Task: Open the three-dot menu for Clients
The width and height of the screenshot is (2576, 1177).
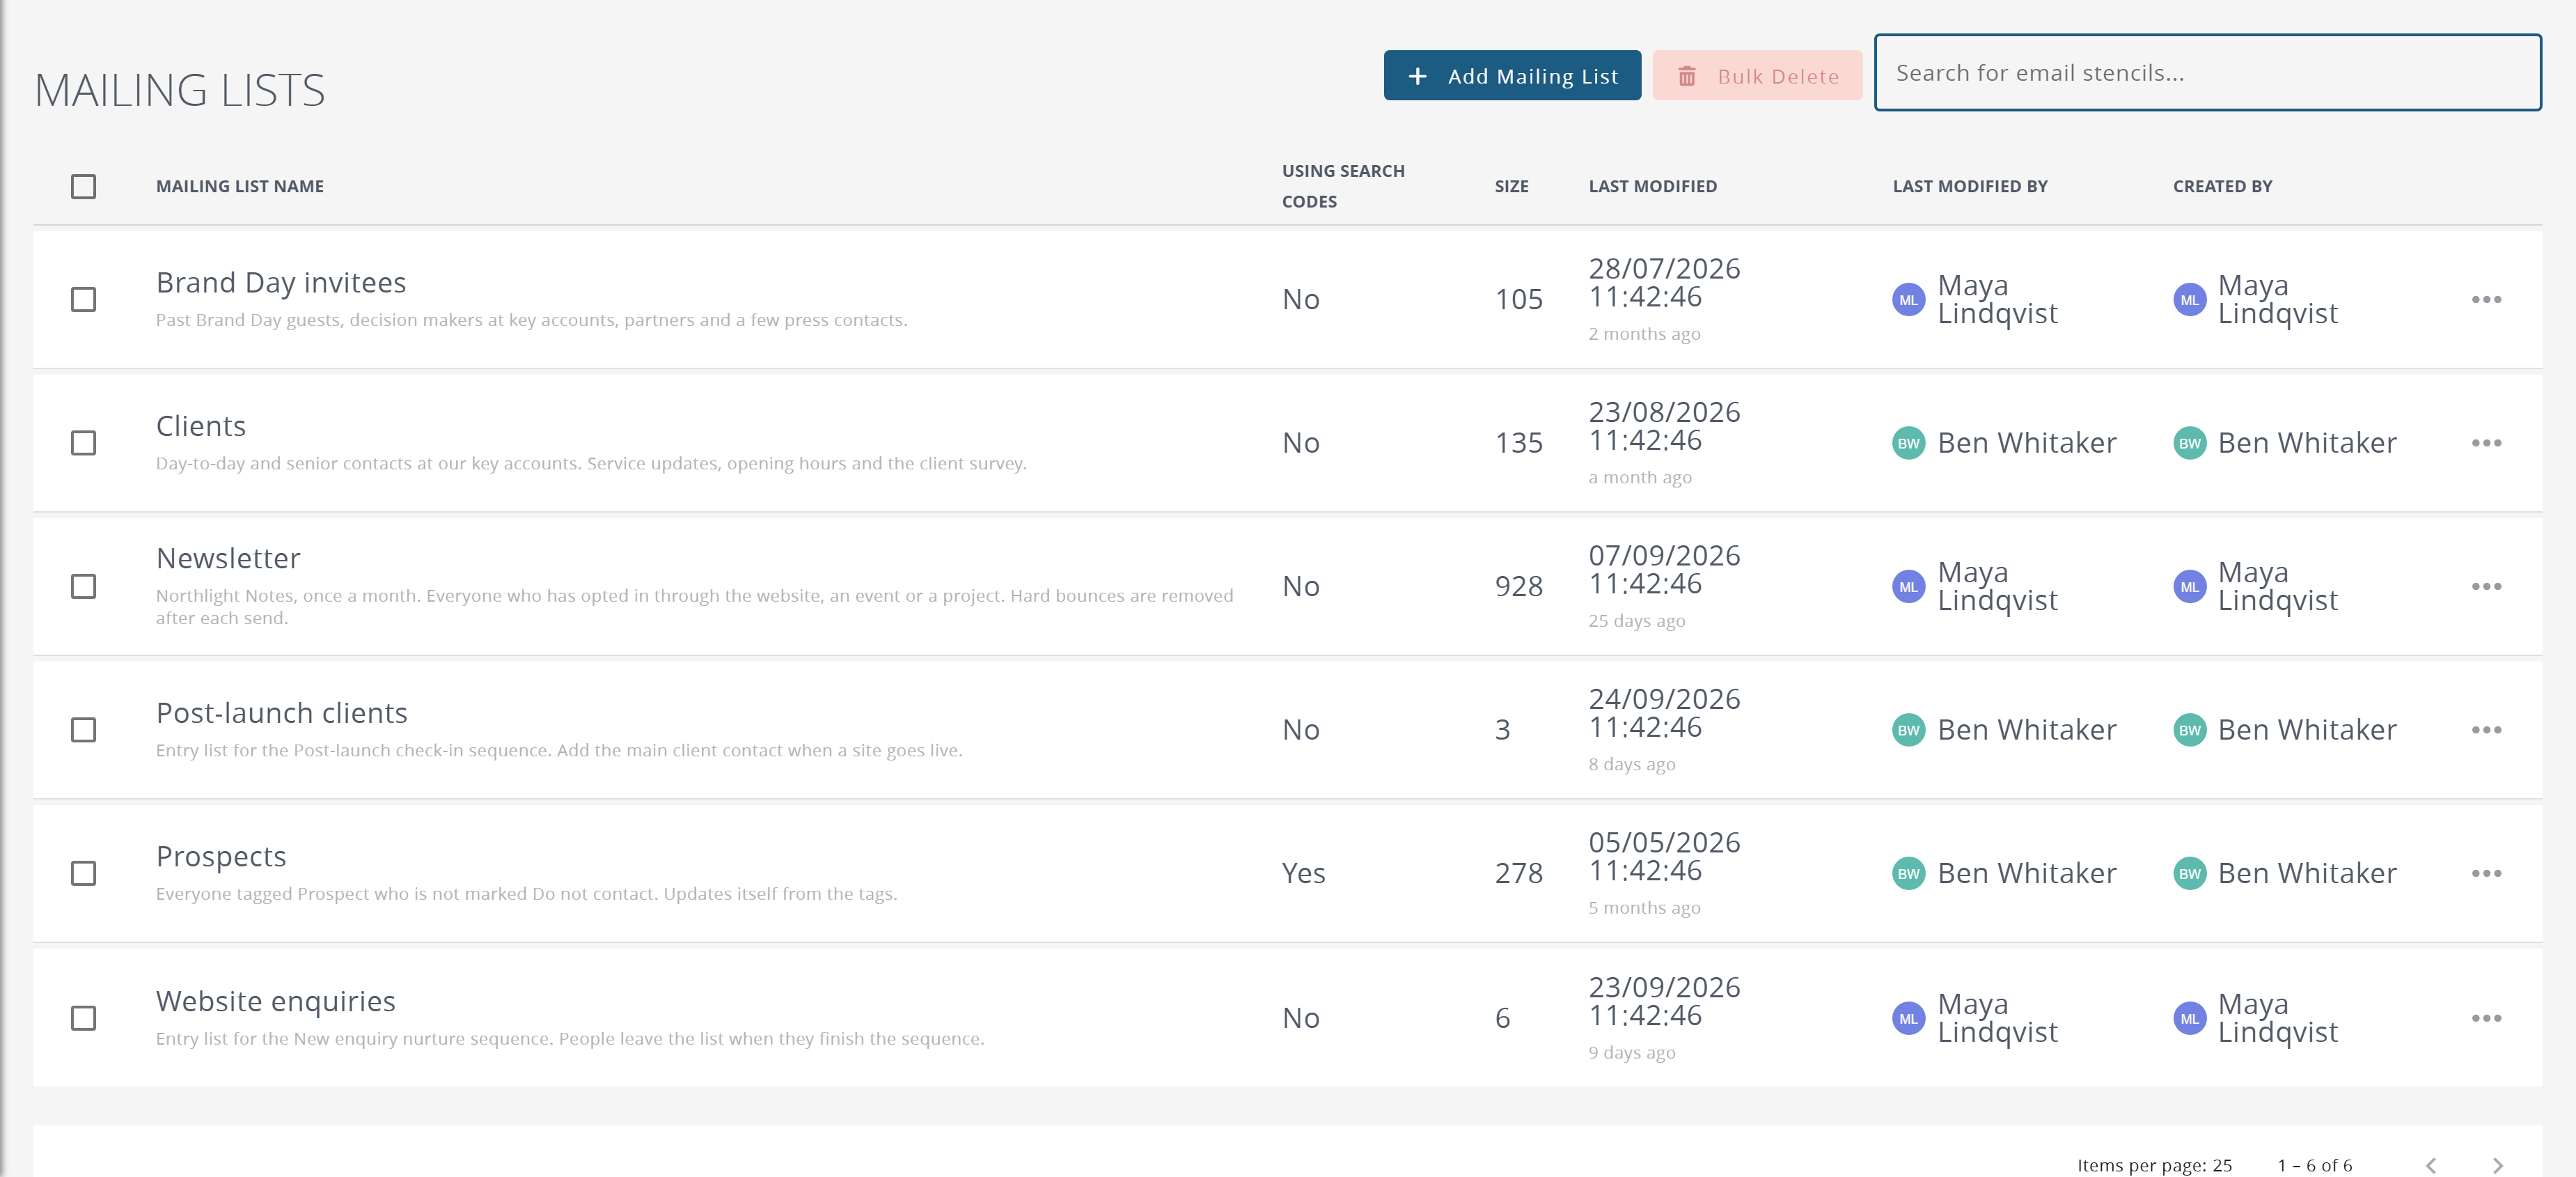Action: pos(2486,443)
